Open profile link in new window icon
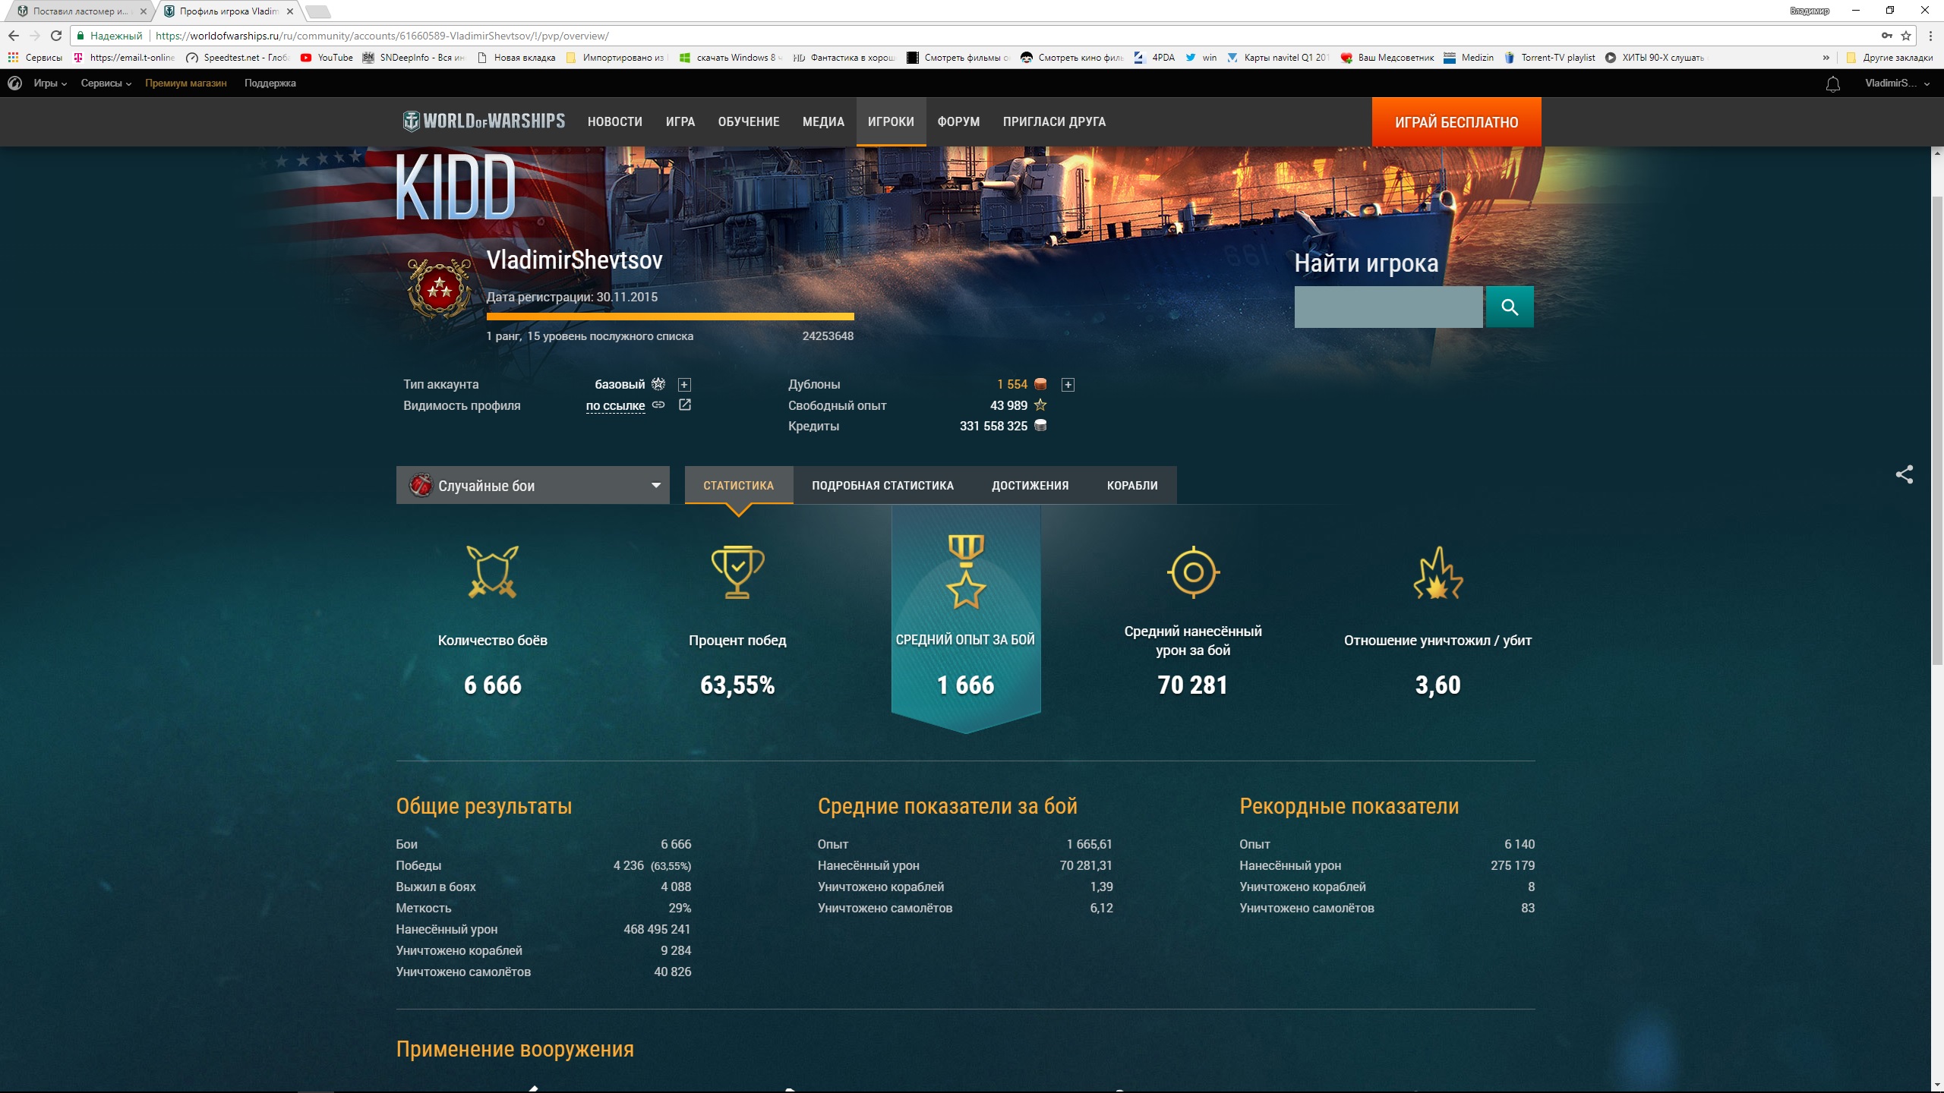This screenshot has width=1944, height=1093. pos(684,405)
